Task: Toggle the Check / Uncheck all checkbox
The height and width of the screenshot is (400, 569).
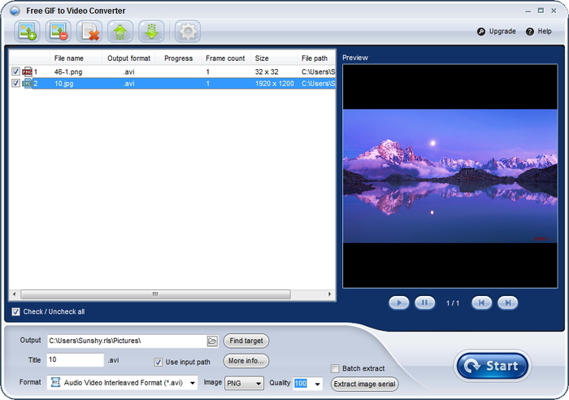Action: pyautogui.click(x=16, y=311)
